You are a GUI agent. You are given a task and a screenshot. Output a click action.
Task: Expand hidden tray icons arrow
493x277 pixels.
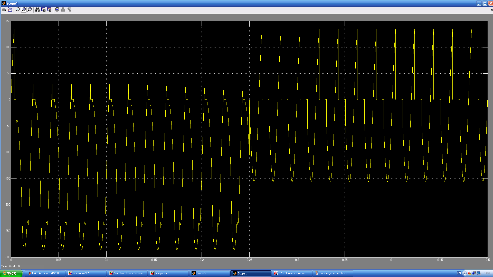point(464,273)
